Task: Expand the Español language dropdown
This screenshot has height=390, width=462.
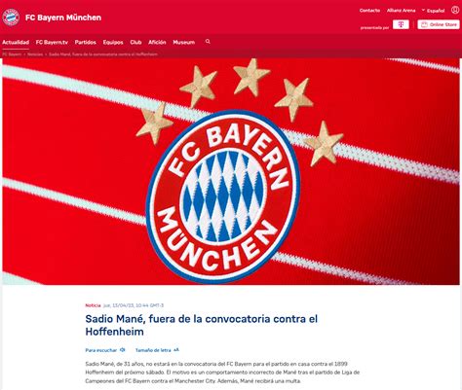Action: coord(433,11)
